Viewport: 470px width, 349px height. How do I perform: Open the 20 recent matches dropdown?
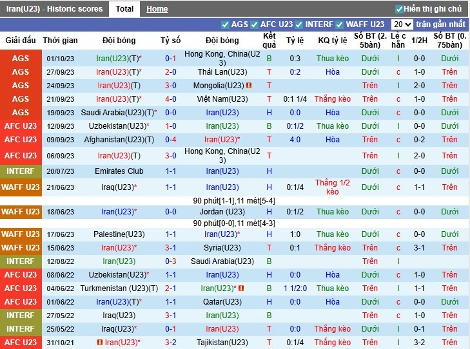pyautogui.click(x=402, y=24)
